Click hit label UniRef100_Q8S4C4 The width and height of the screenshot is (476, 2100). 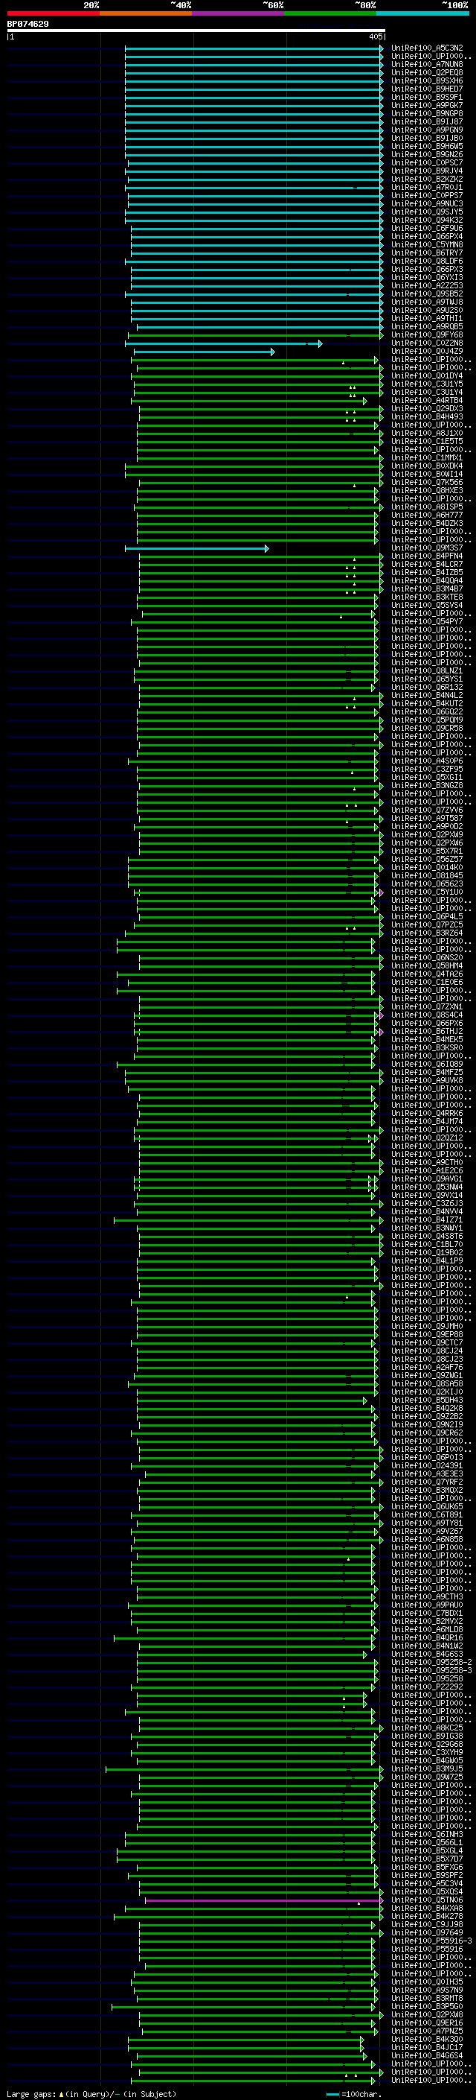(x=427, y=1016)
